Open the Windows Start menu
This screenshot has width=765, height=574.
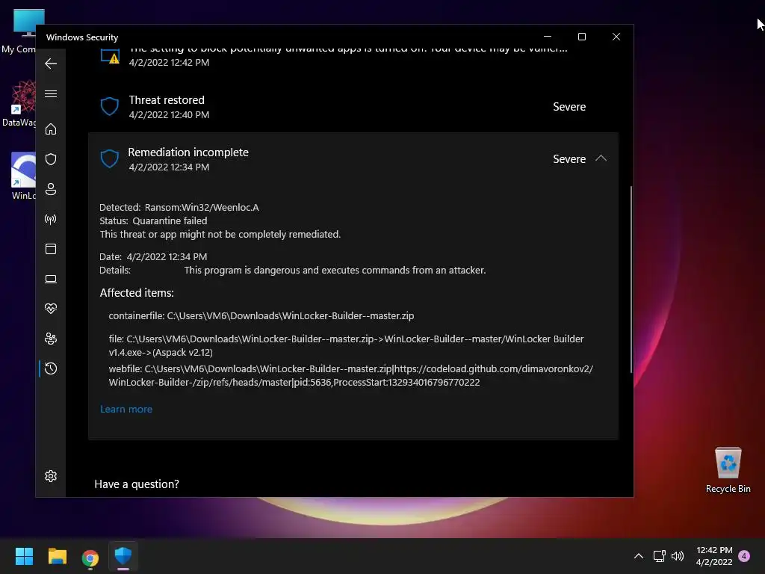point(24,556)
